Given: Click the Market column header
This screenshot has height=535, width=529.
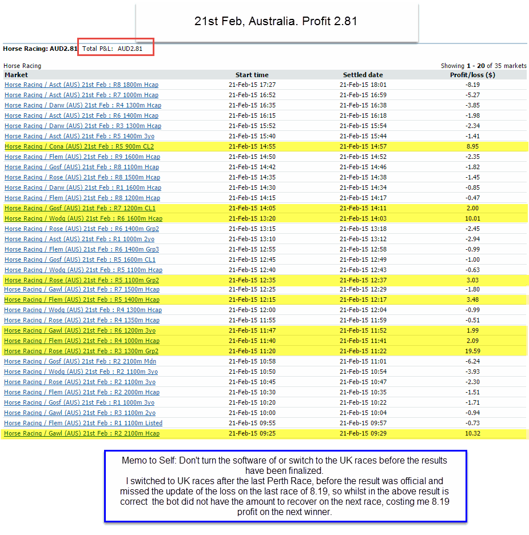Looking at the screenshot, I should tap(16, 75).
